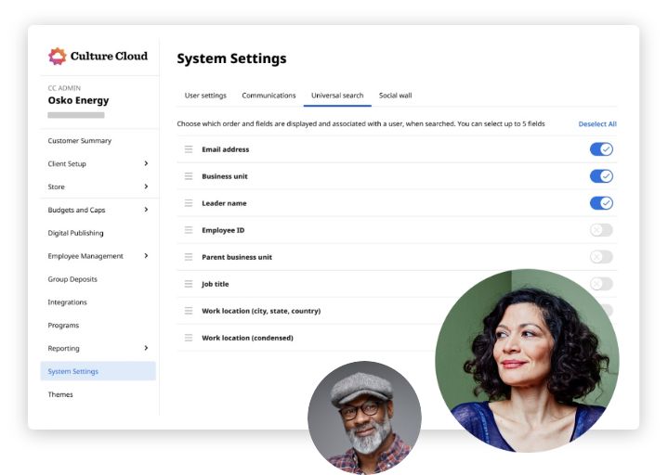Expand the Reporting submenu arrow
Image resolution: width=668 pixels, height=475 pixels.
click(x=146, y=348)
